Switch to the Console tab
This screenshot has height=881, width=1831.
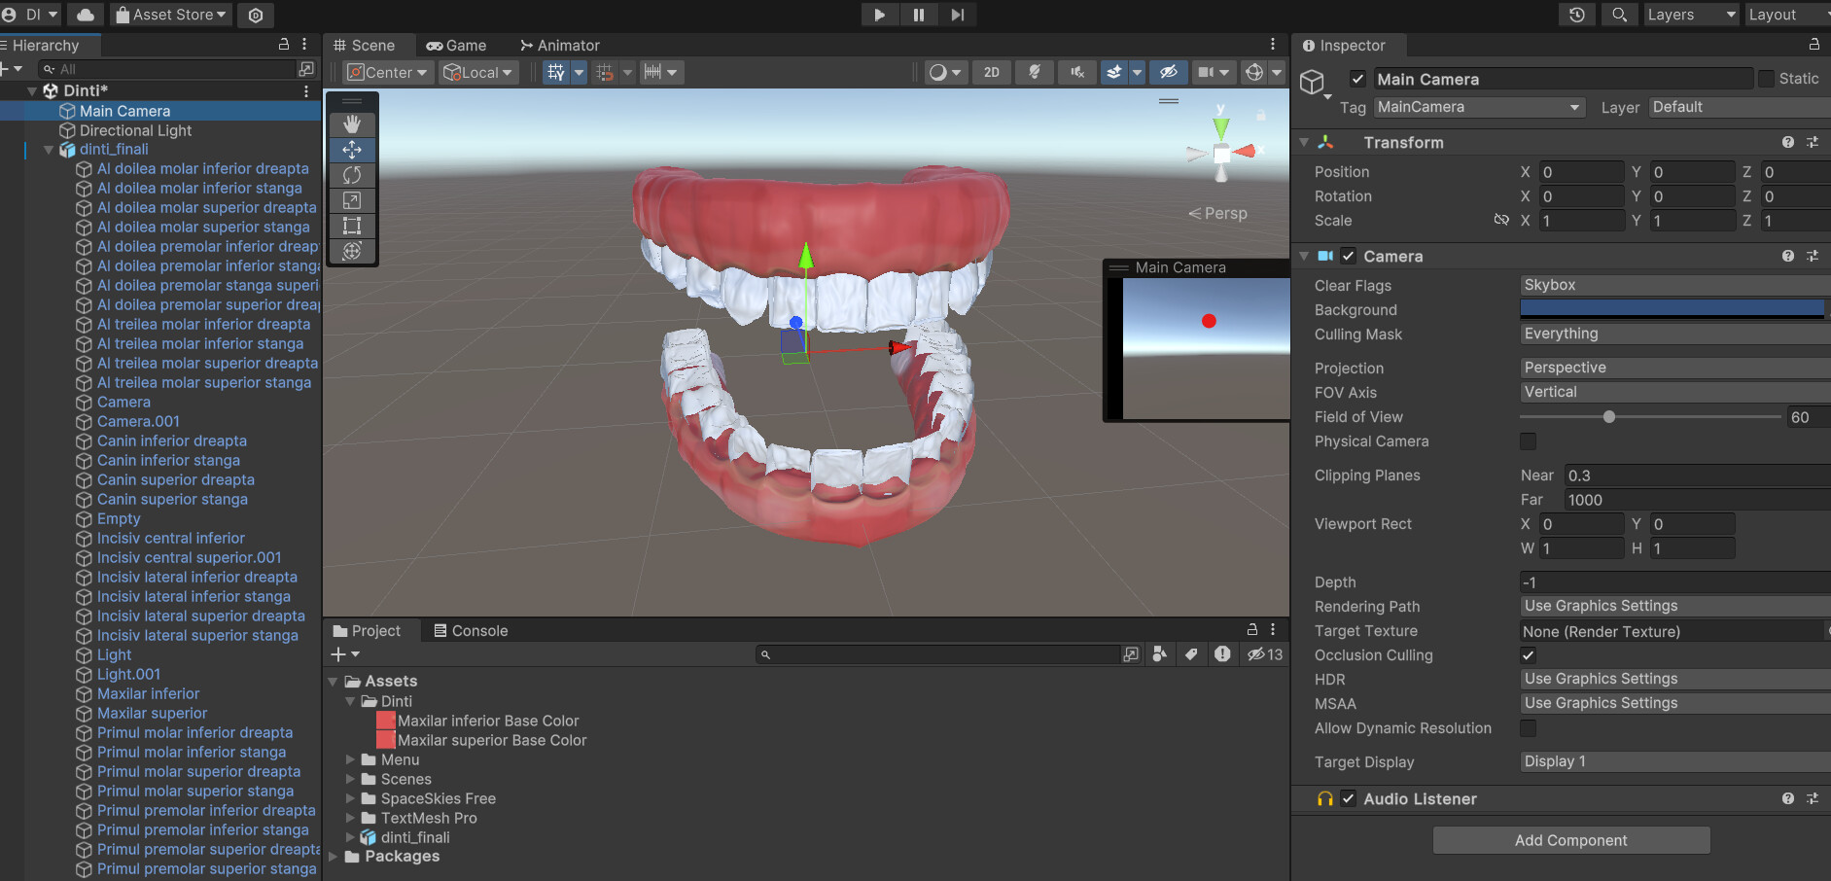471,630
